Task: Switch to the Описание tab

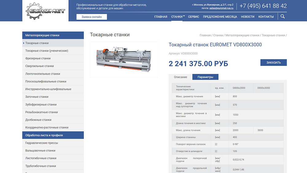Action: (180, 77)
